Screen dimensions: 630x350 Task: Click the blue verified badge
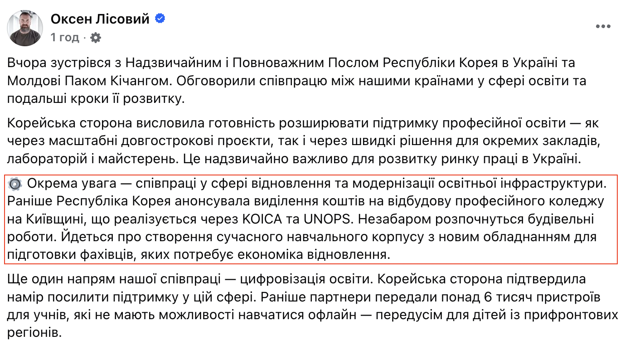160,19
